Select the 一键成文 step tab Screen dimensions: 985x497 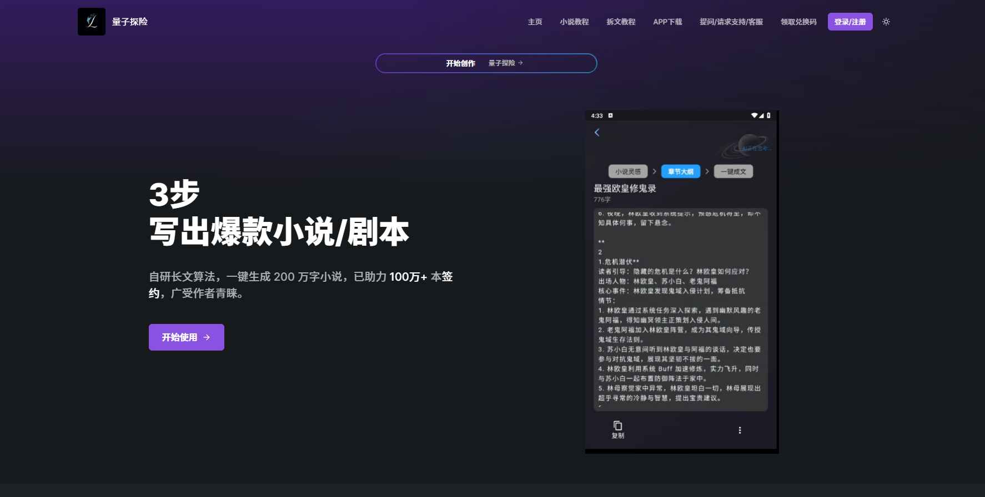click(733, 171)
